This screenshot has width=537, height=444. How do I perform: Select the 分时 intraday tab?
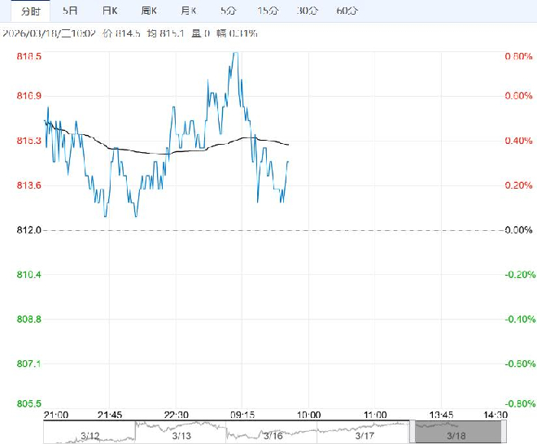(29, 11)
